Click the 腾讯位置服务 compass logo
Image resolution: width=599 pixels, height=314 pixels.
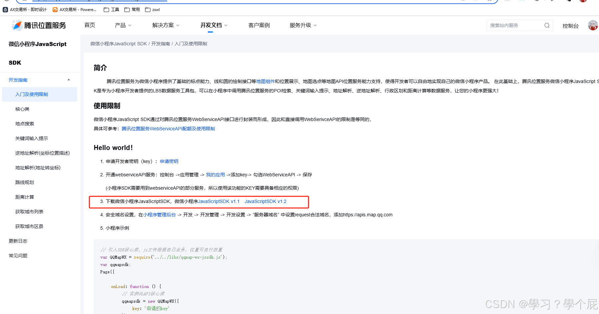[17, 25]
